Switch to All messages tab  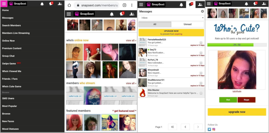[x=155, y=24]
